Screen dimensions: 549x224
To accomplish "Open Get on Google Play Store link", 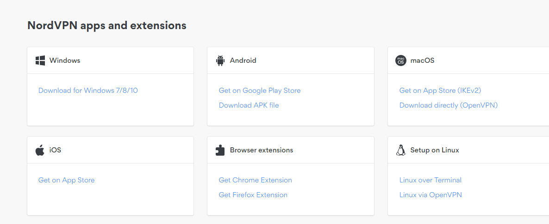I will pyautogui.click(x=260, y=91).
